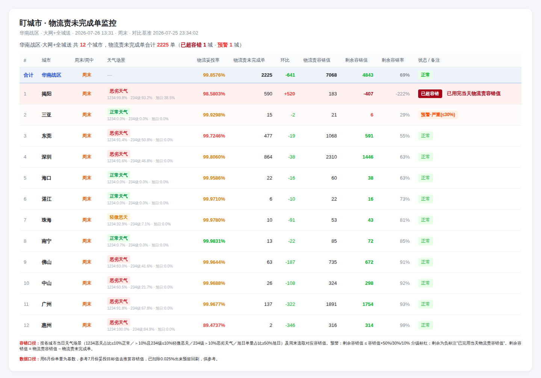Select the 湛江 city name
This screenshot has height=378, width=541.
click(47, 199)
